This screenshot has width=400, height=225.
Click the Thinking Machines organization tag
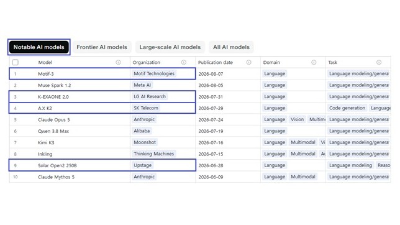pyautogui.click(x=153, y=154)
